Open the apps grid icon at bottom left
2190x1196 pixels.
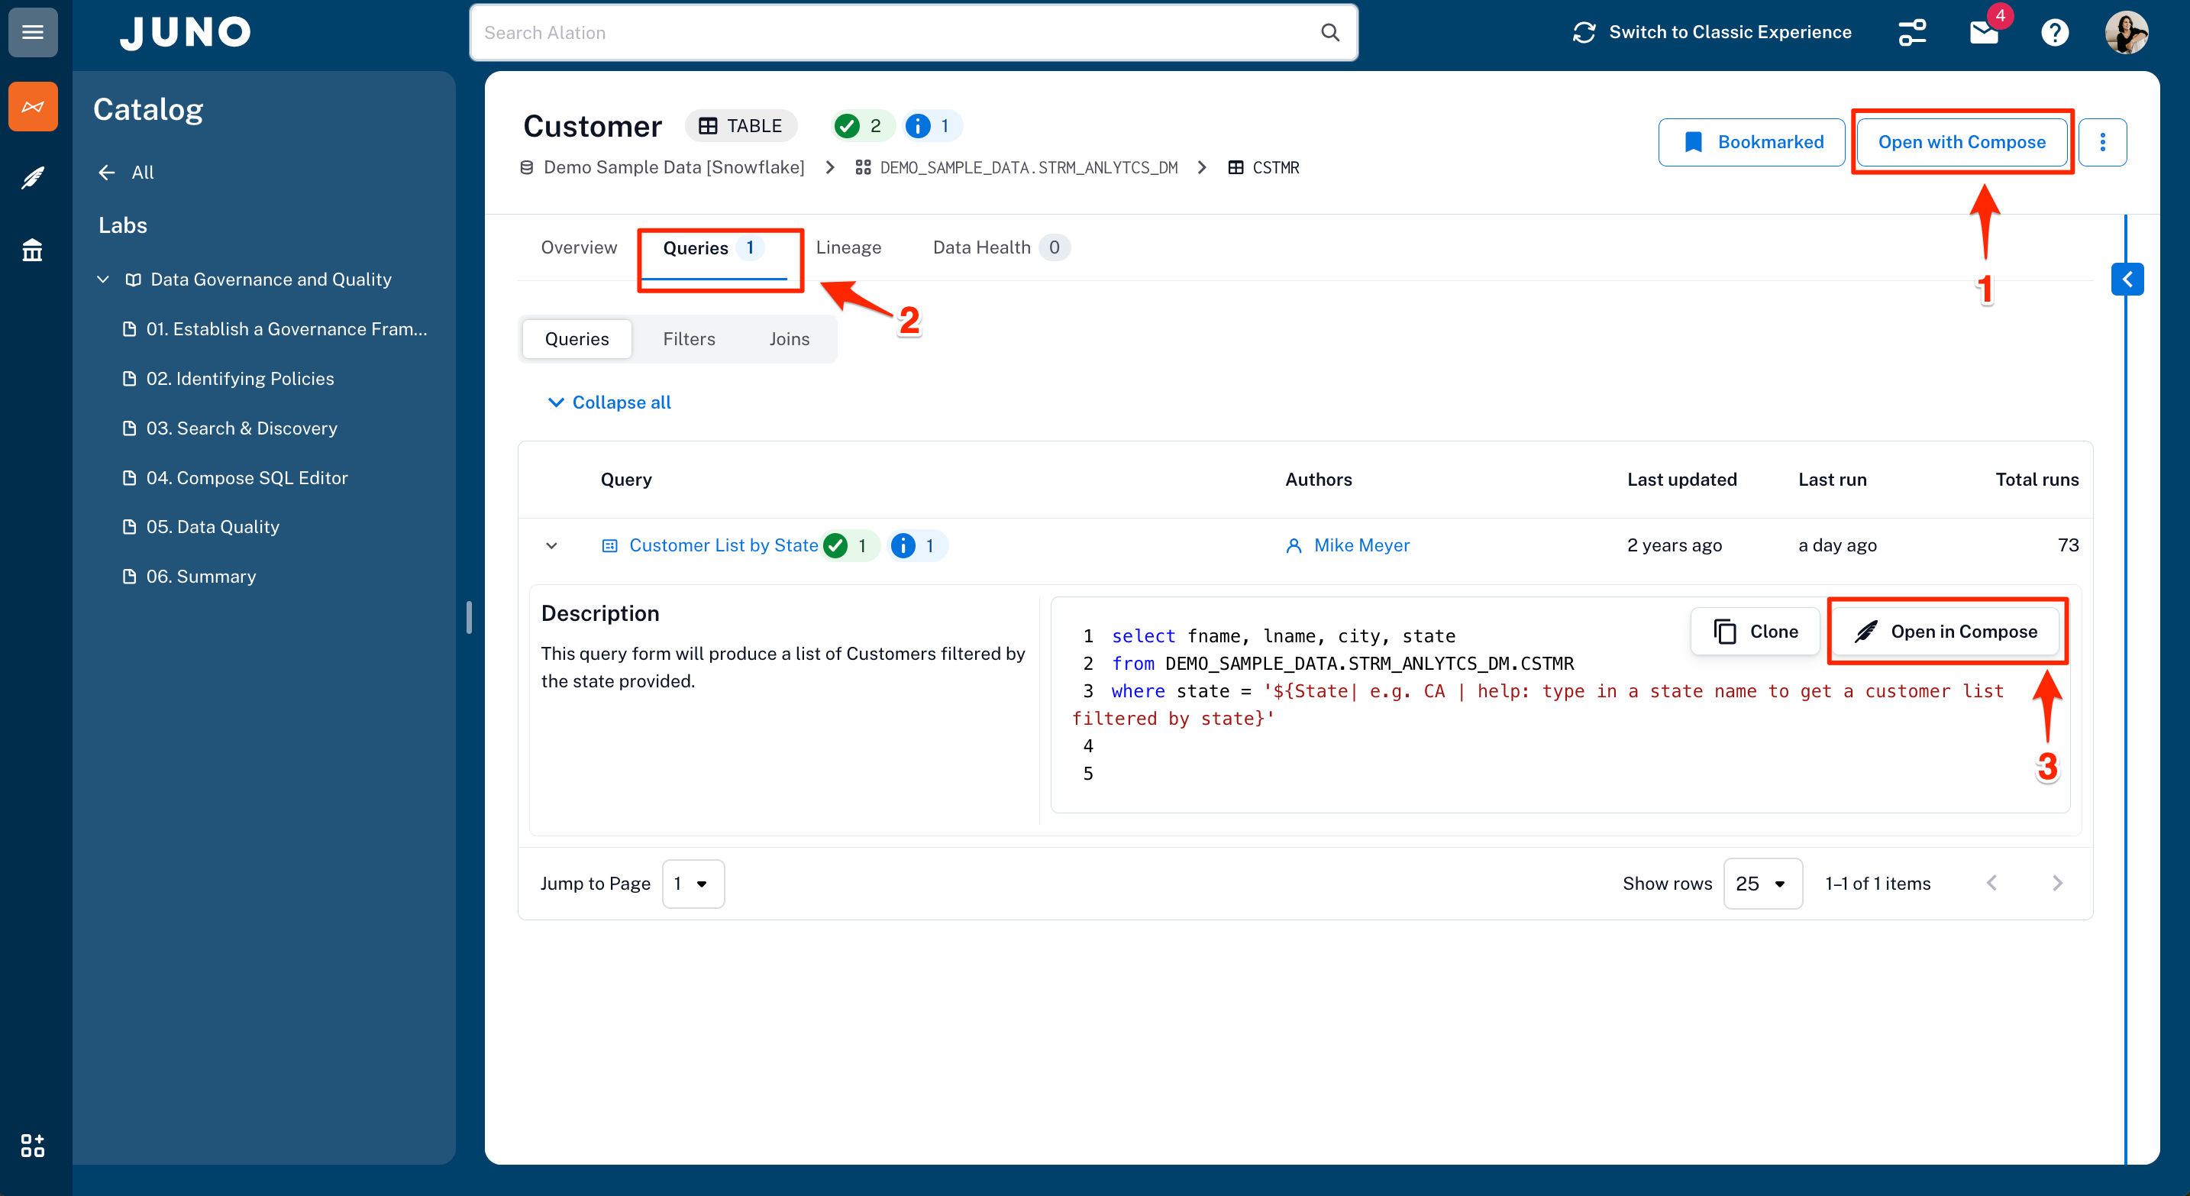point(32,1145)
